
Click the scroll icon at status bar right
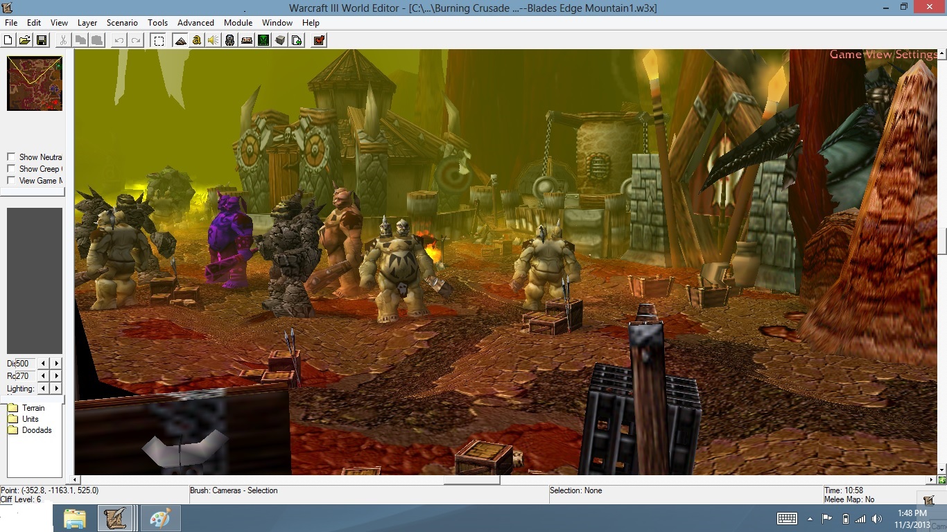[x=928, y=499]
